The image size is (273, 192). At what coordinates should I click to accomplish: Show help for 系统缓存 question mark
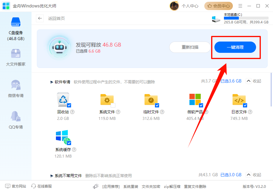pyautogui.click(x=74, y=150)
